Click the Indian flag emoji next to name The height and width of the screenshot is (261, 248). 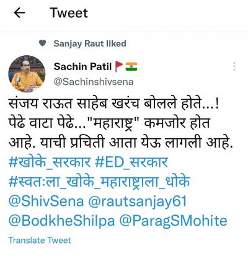(131, 66)
